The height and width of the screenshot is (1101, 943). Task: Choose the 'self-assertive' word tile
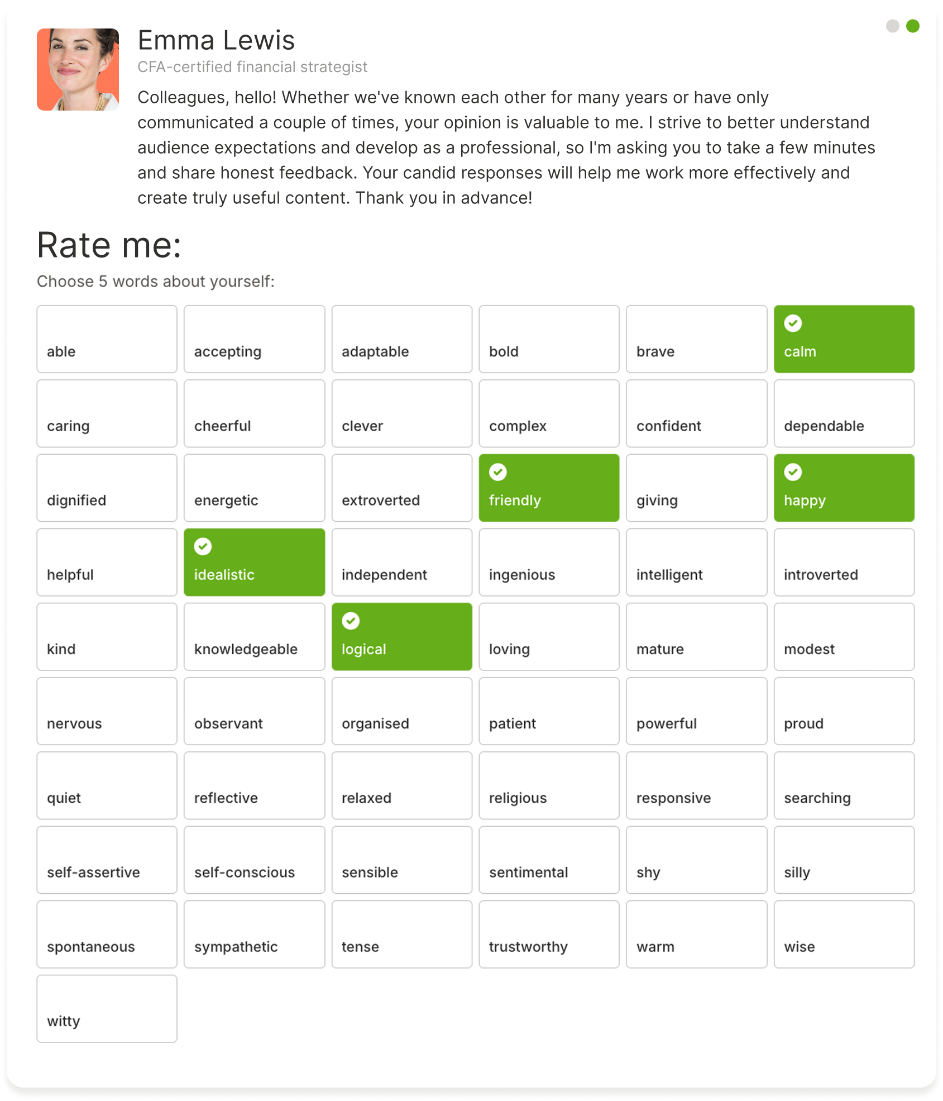click(x=107, y=860)
